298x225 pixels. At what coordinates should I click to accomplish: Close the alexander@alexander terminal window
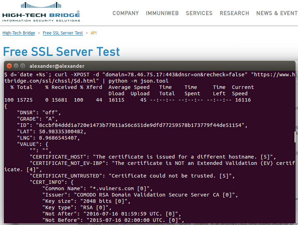(9, 66)
